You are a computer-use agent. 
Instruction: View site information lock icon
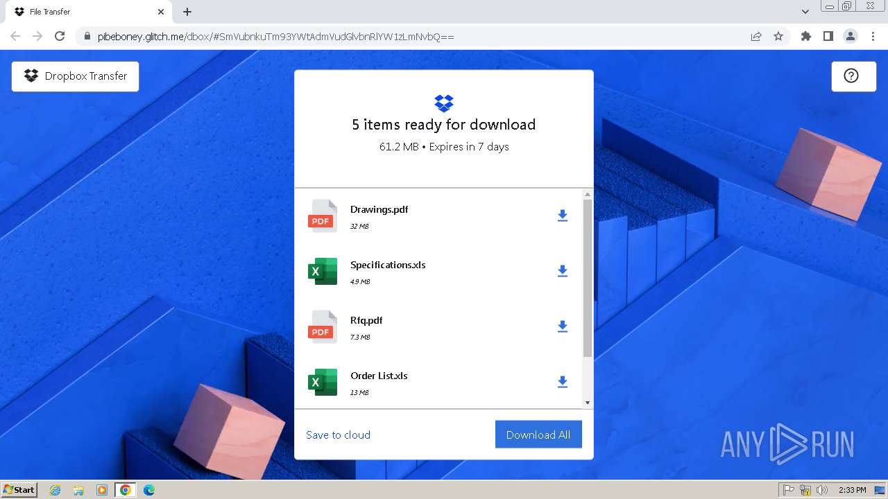pyautogui.click(x=86, y=37)
